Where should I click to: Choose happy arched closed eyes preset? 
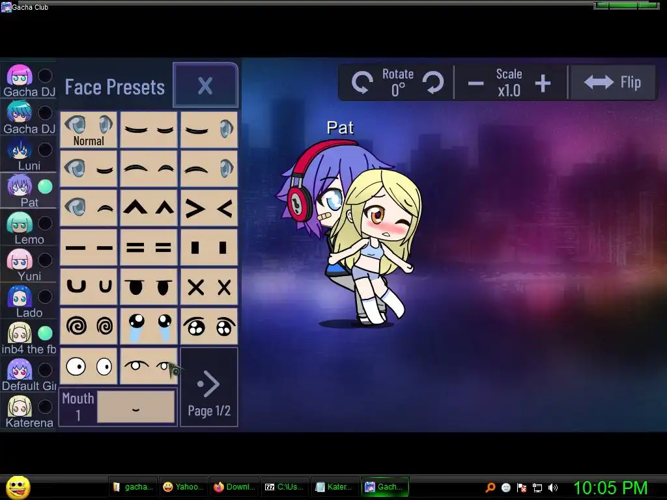coord(149,169)
